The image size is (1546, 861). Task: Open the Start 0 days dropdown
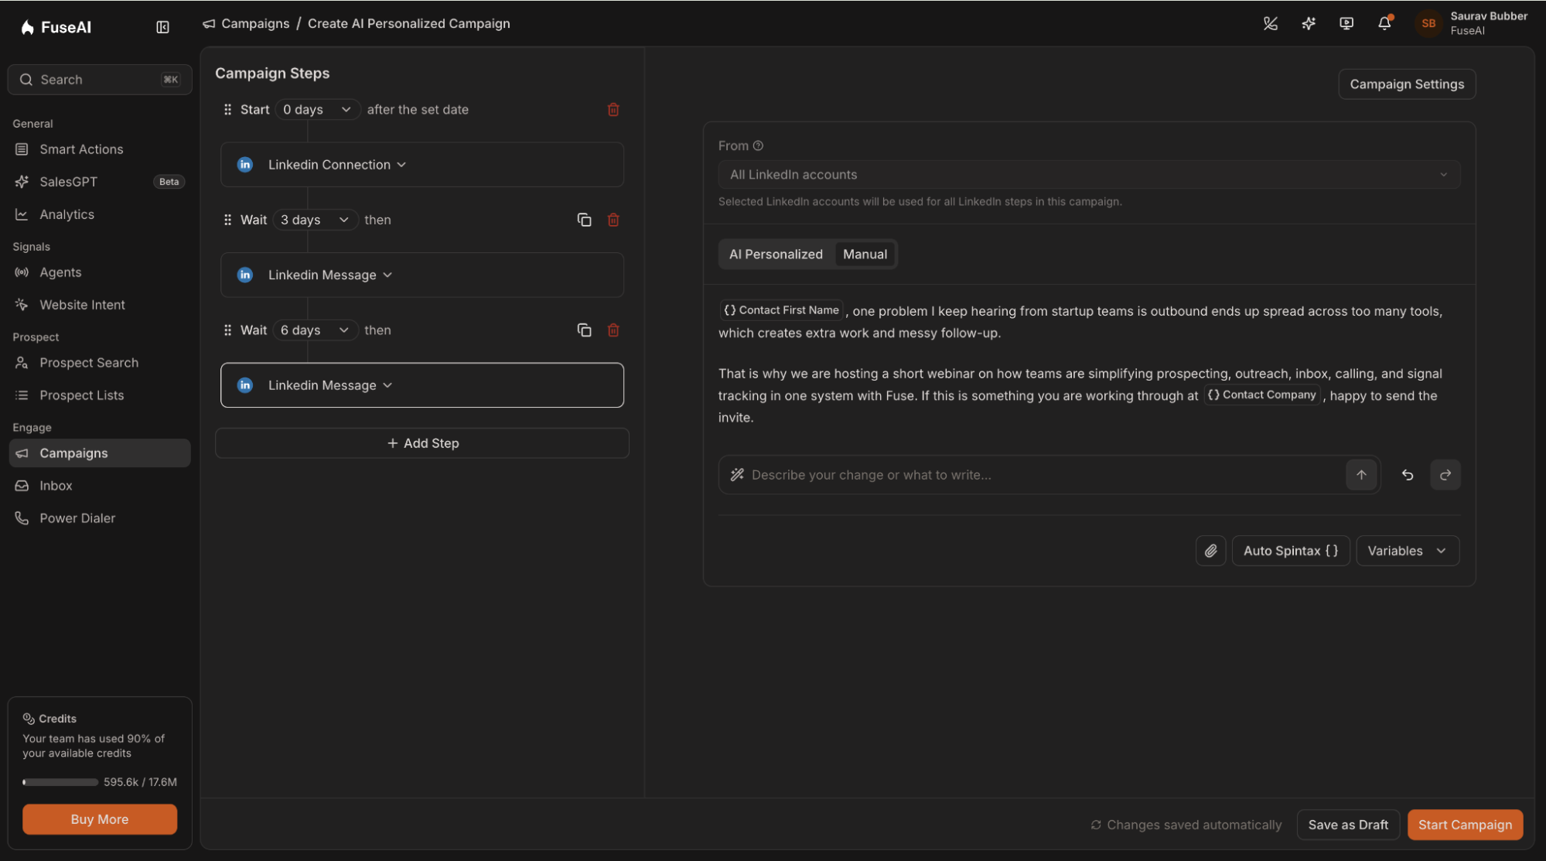click(318, 110)
